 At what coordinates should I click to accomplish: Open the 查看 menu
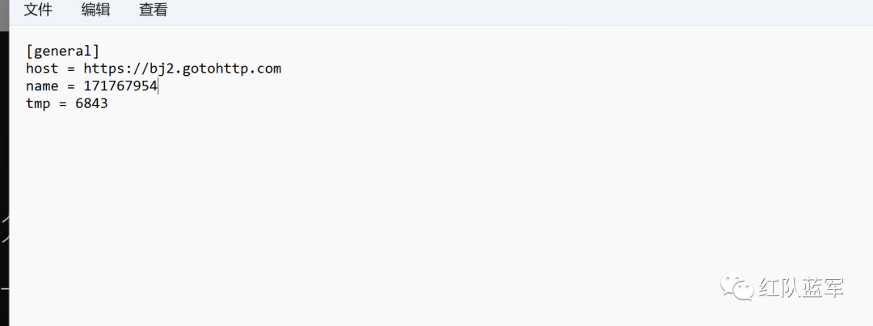[x=153, y=10]
